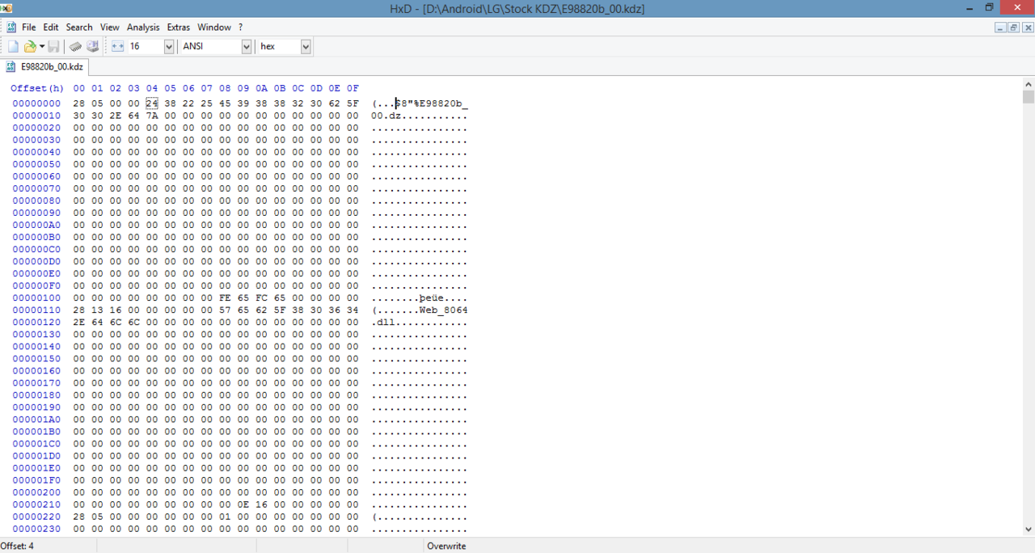The height and width of the screenshot is (553, 1035).
Task: Click byte 57 in row 00000110
Action: tap(225, 310)
